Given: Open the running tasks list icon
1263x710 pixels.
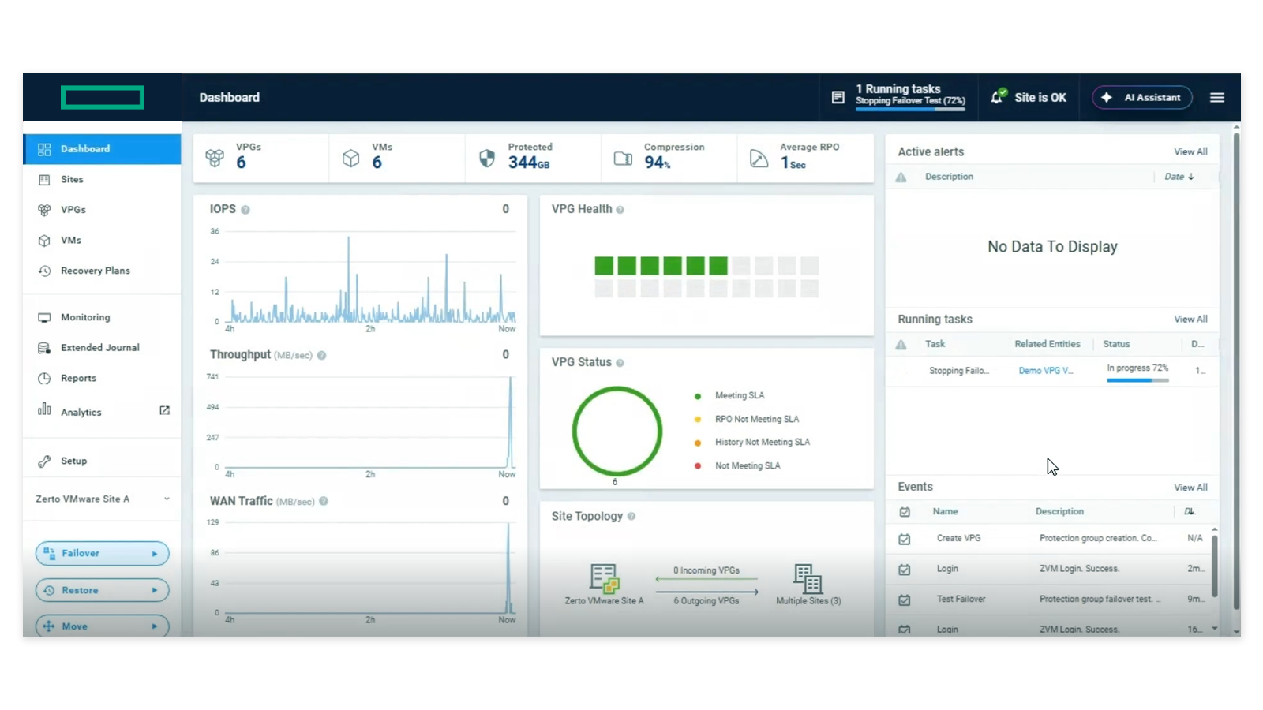Looking at the screenshot, I should click(838, 97).
